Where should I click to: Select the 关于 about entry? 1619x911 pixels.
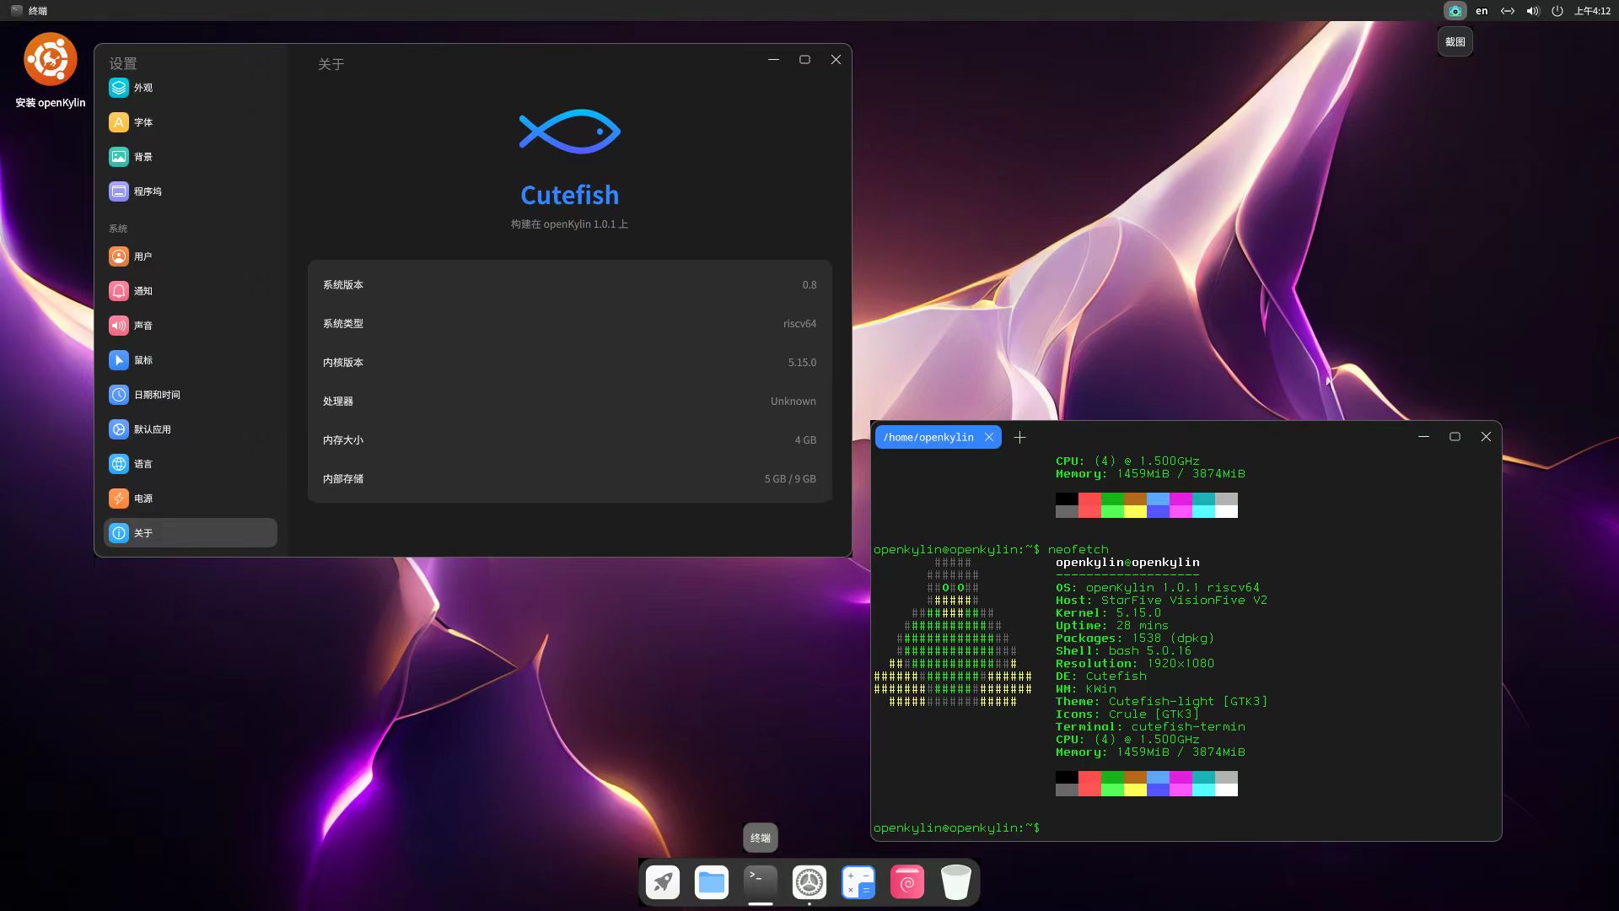pos(191,533)
